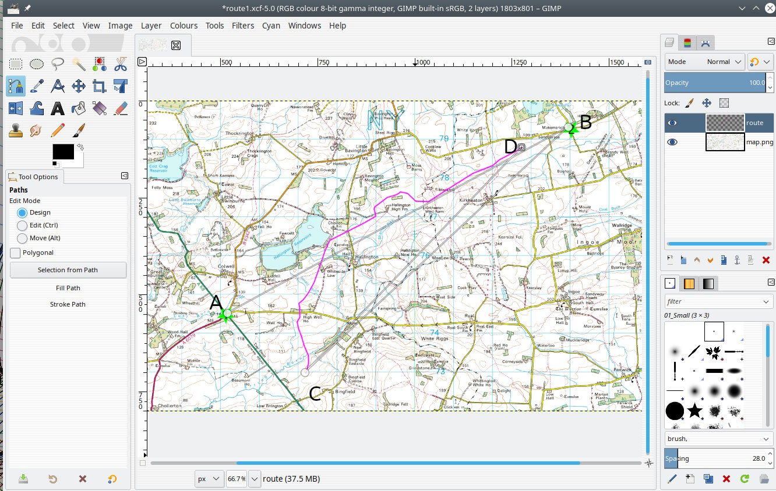Select the Unified Transform tool
Viewport: 776px width, 491px height.
pos(121,86)
